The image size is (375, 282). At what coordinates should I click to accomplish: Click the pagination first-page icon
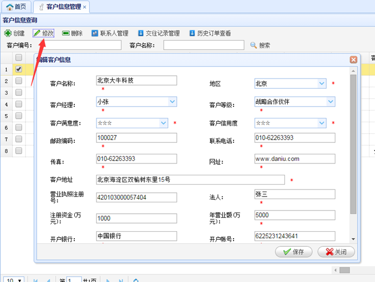35,280
